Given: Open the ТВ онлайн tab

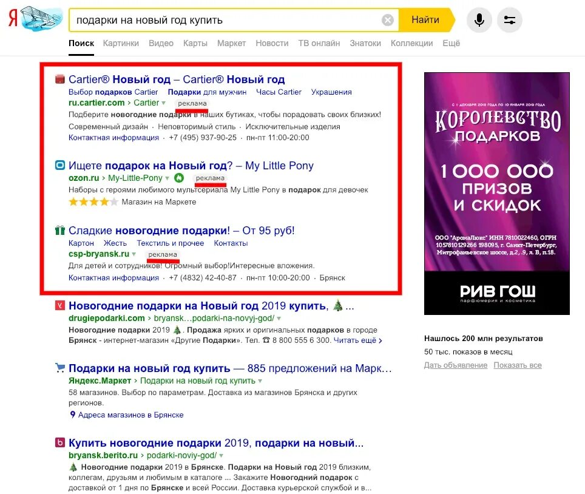Looking at the screenshot, I should (x=319, y=43).
